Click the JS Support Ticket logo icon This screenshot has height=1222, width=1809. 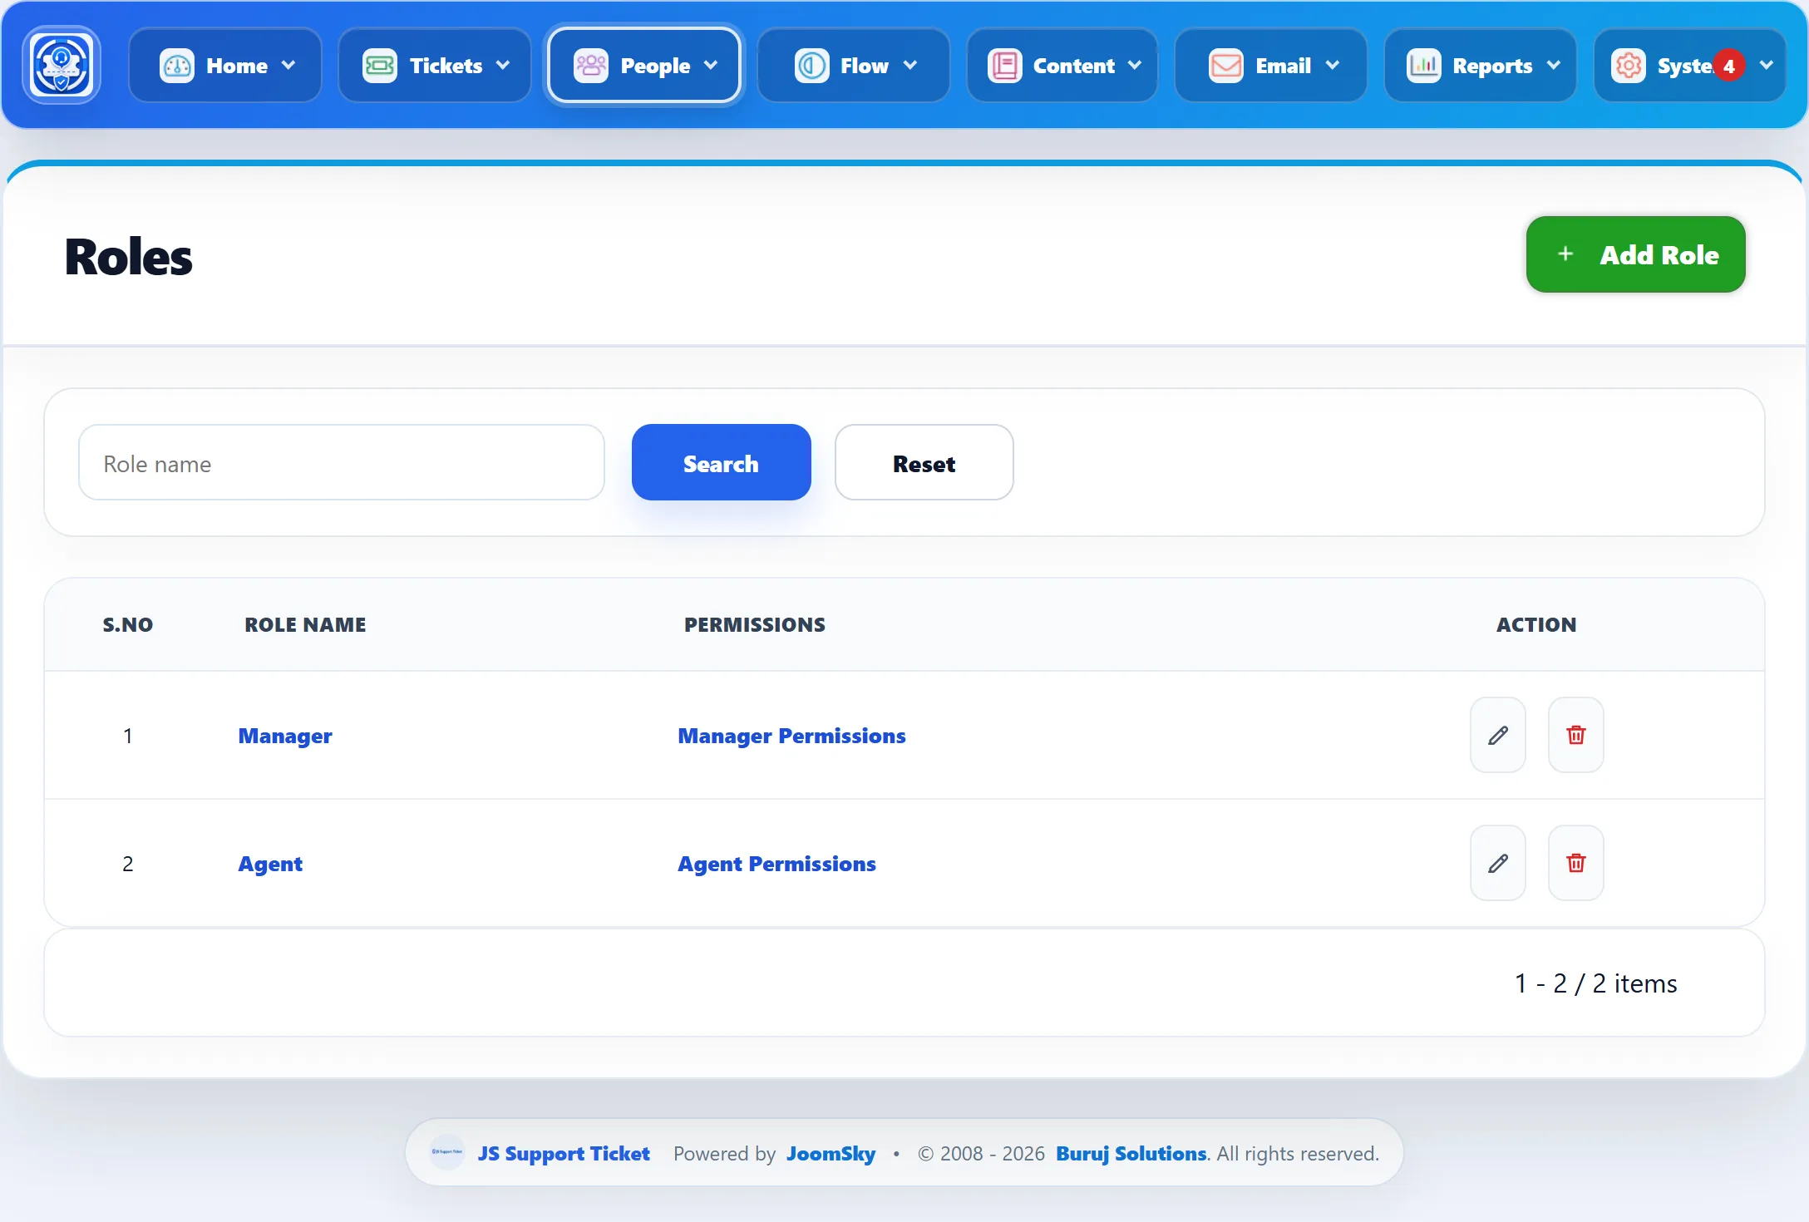pos(62,65)
